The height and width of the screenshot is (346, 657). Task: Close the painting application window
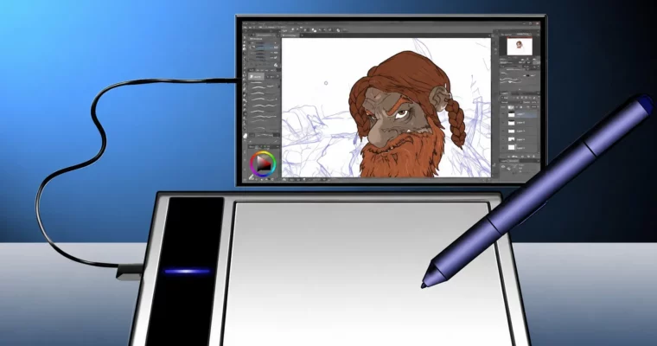(537, 24)
